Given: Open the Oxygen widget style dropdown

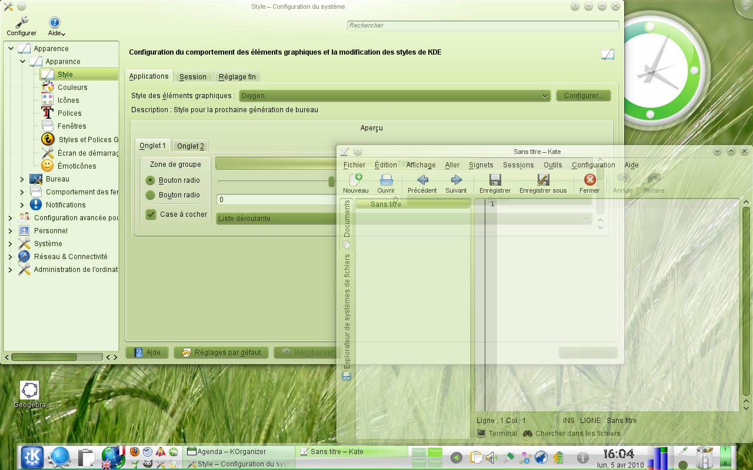Looking at the screenshot, I should (394, 96).
